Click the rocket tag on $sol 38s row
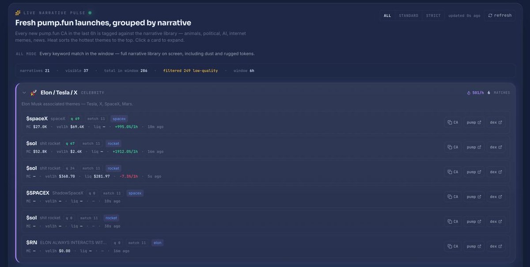Screen dimensions: 530x267 point(111,218)
